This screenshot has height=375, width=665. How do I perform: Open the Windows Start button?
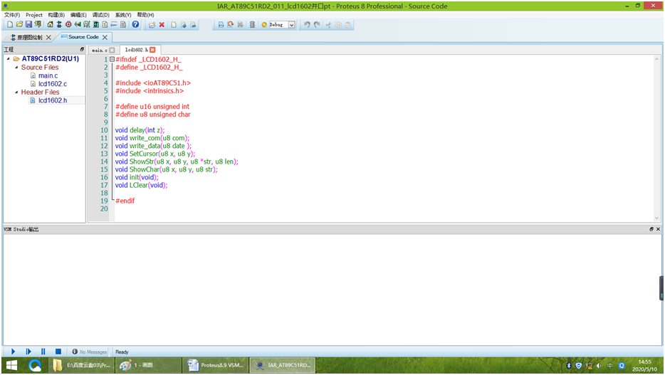click(x=11, y=365)
